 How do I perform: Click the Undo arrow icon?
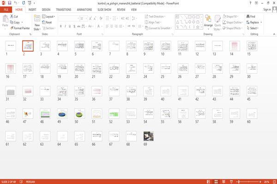(16, 3)
